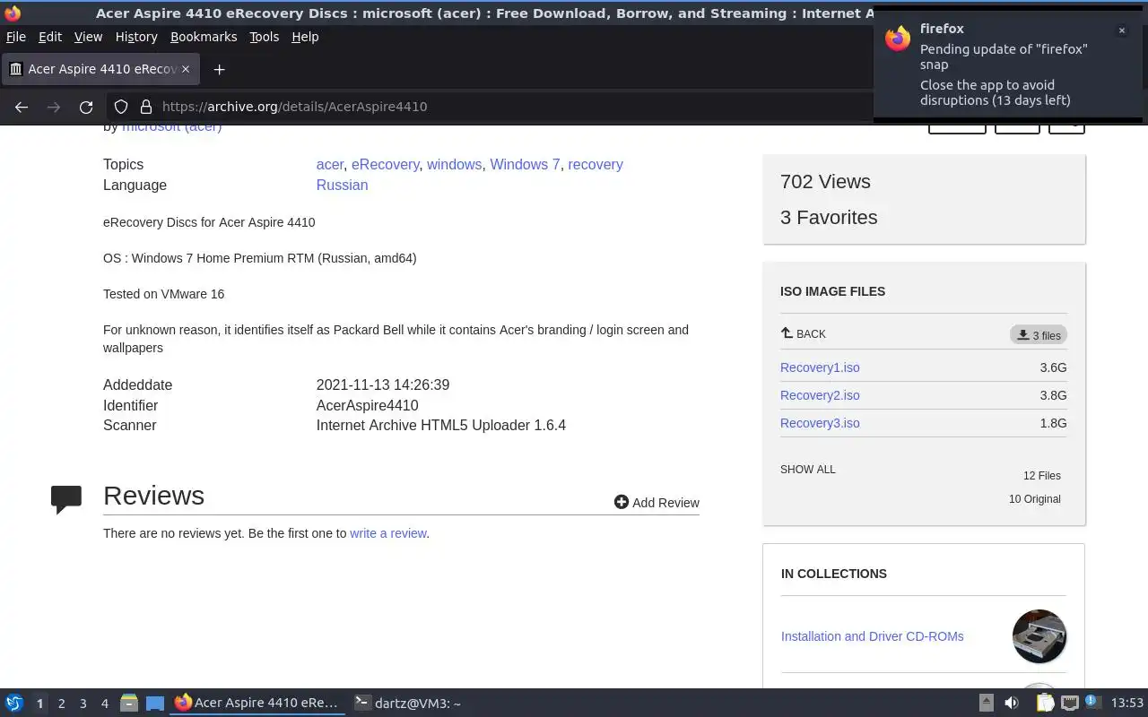This screenshot has width=1148, height=717.
Task: Open the removable media eject tray icon
Action: click(x=986, y=704)
